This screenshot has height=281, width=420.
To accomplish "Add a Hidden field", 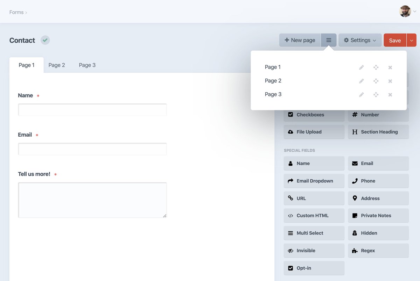I will click(x=378, y=233).
